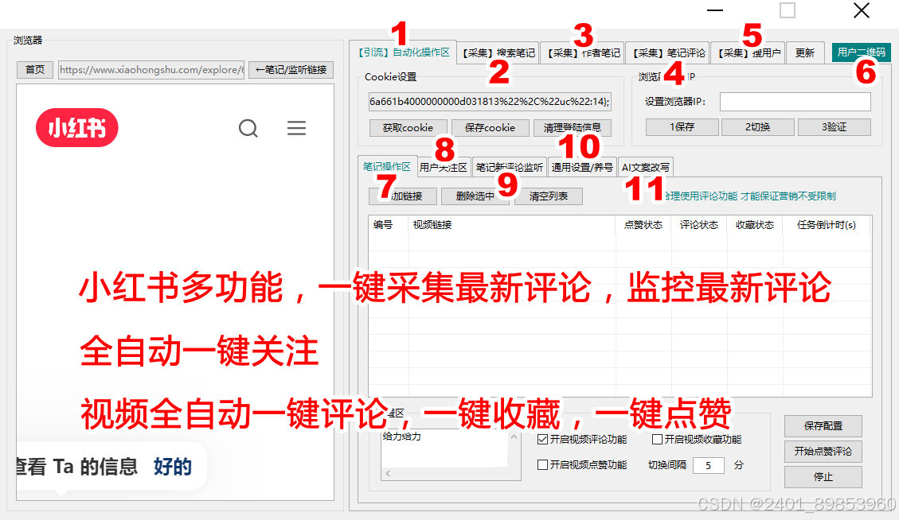Enable the 开启视频收藏功能 checkbox

(658, 439)
